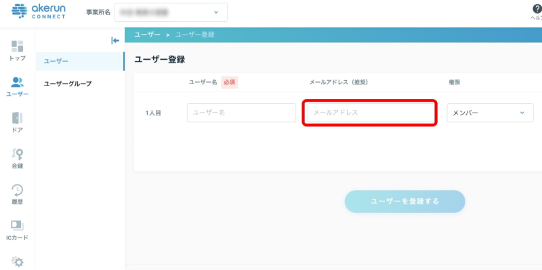The width and height of the screenshot is (542, 270).
Task: Click the Akerun Connect logo
Action: pyautogui.click(x=39, y=11)
